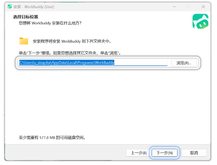Click the yellow folder icon
The height and width of the screenshot is (165, 217).
(24, 41)
